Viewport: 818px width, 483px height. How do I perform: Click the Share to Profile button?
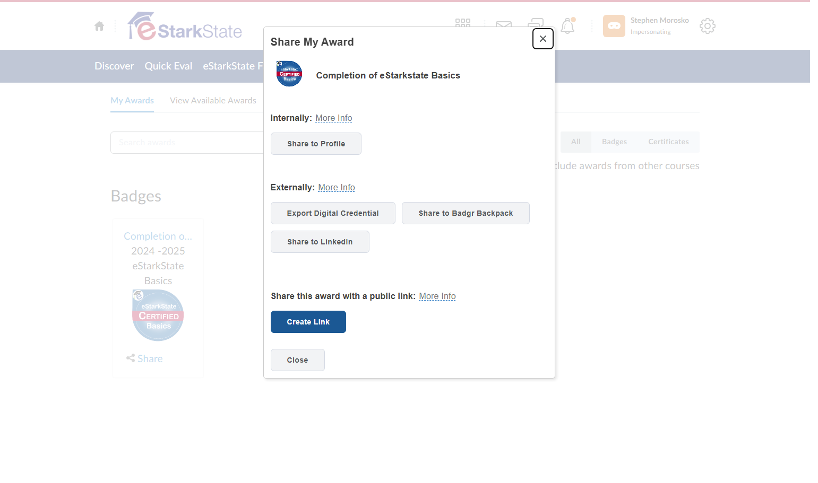tap(316, 144)
